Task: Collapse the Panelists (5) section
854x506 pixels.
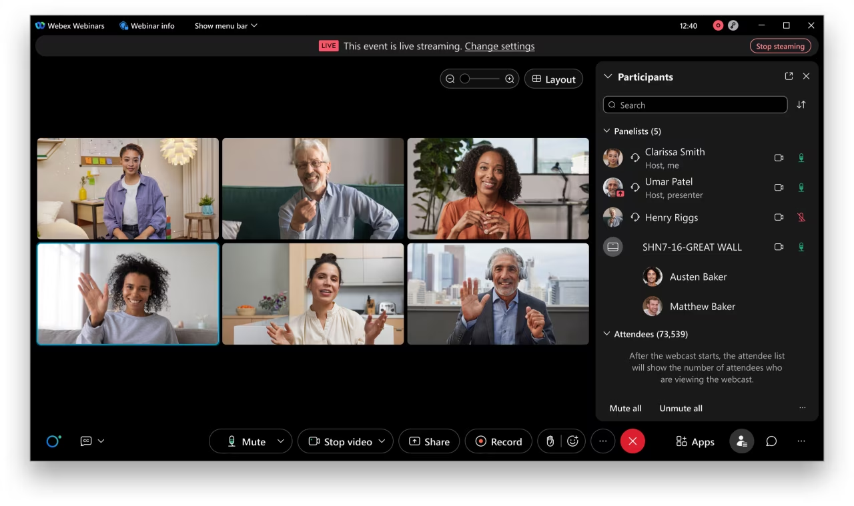Action: (607, 131)
